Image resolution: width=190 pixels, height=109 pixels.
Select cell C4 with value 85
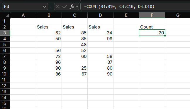click(x=75, y=39)
